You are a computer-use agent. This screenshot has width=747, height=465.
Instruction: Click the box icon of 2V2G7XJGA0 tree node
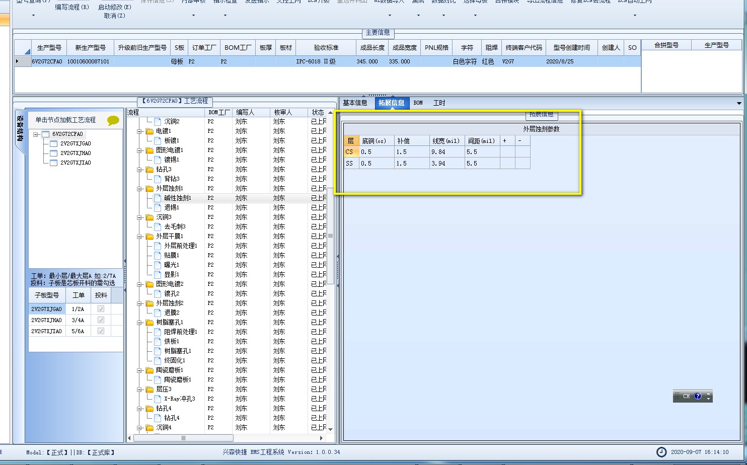click(54, 144)
